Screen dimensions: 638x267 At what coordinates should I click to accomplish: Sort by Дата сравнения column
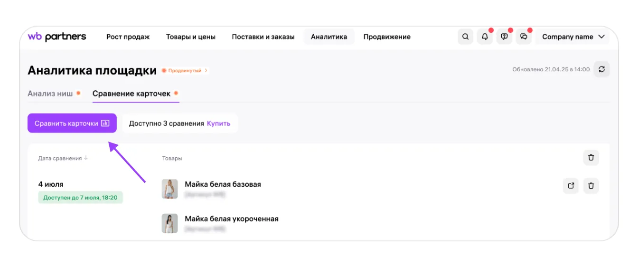[63, 158]
